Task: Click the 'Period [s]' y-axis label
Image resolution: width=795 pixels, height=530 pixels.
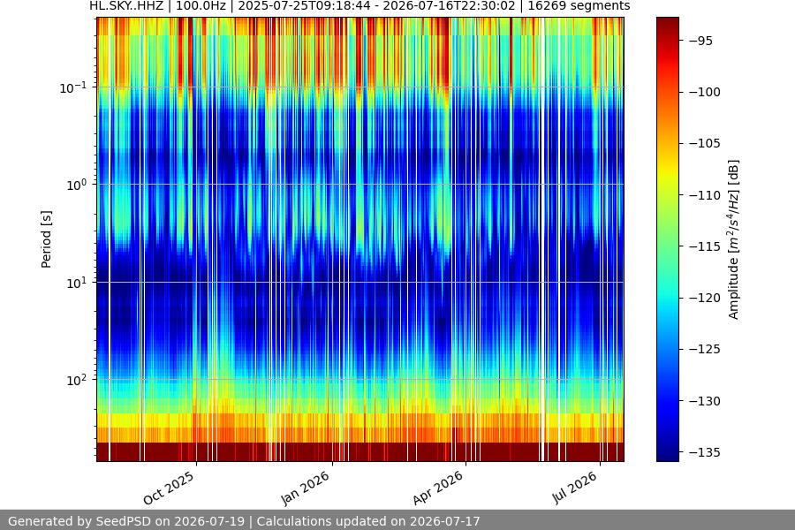Action: (46, 239)
